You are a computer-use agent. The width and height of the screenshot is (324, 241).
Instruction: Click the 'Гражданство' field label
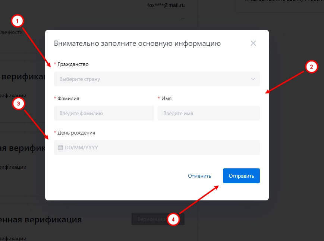pos(73,64)
